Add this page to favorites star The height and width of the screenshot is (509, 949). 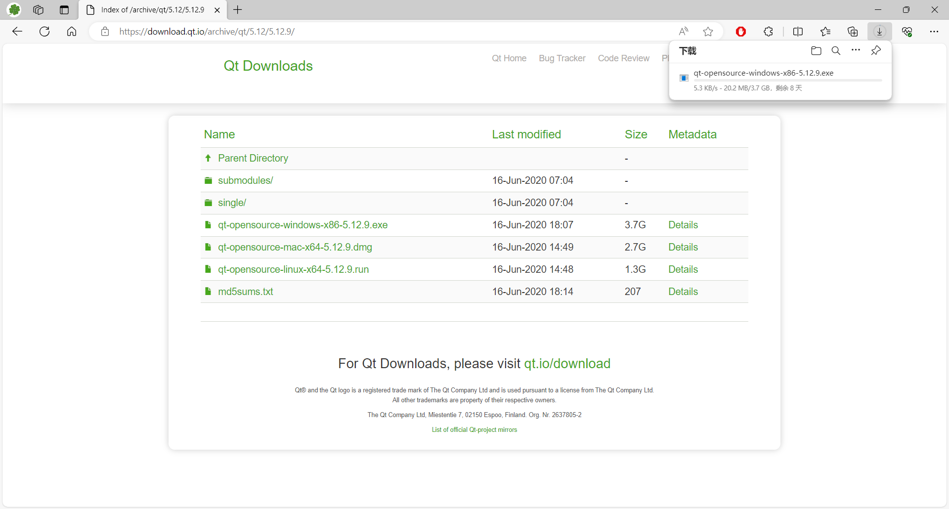(x=708, y=32)
